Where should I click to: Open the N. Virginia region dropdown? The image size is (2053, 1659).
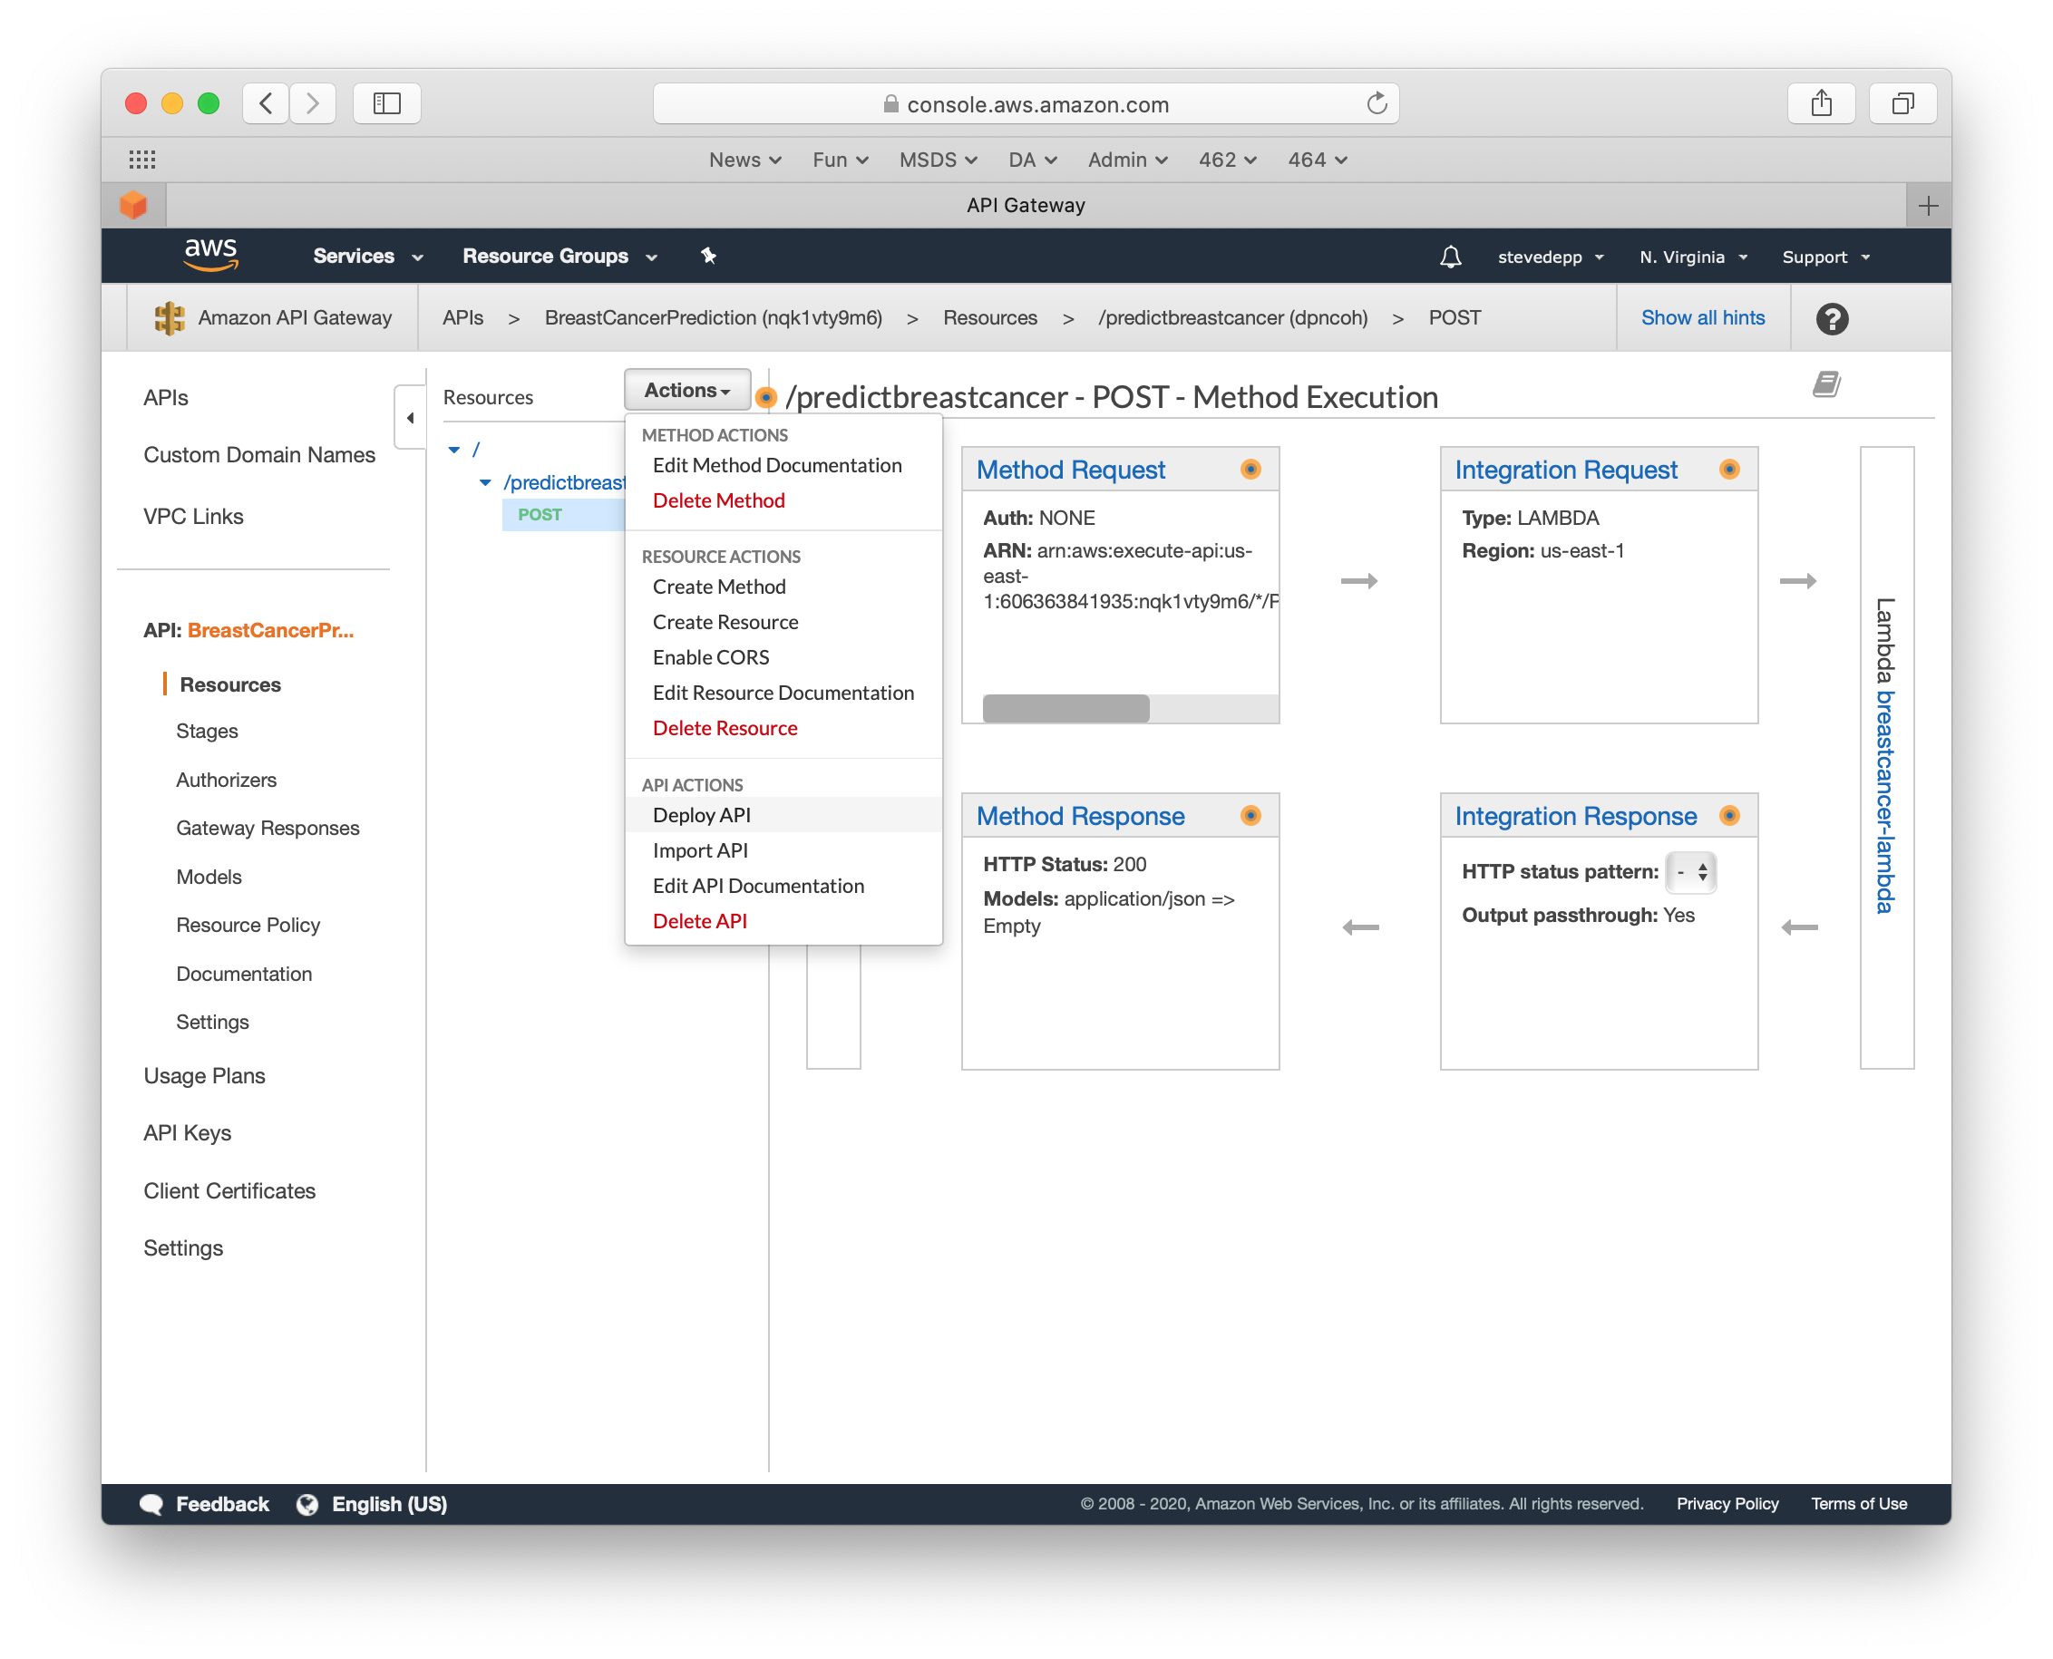(x=1693, y=257)
